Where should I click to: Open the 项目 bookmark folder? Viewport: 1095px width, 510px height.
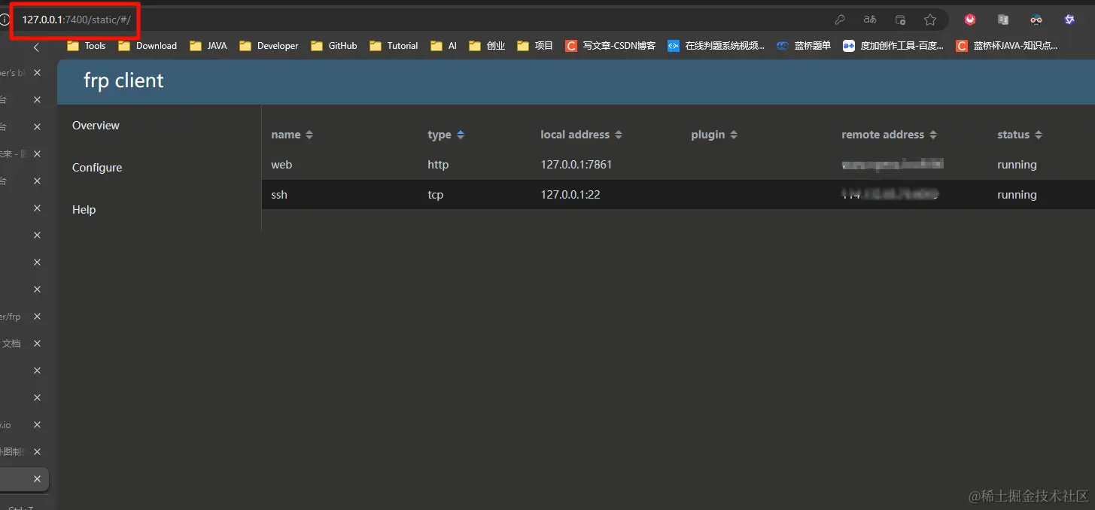(x=535, y=46)
